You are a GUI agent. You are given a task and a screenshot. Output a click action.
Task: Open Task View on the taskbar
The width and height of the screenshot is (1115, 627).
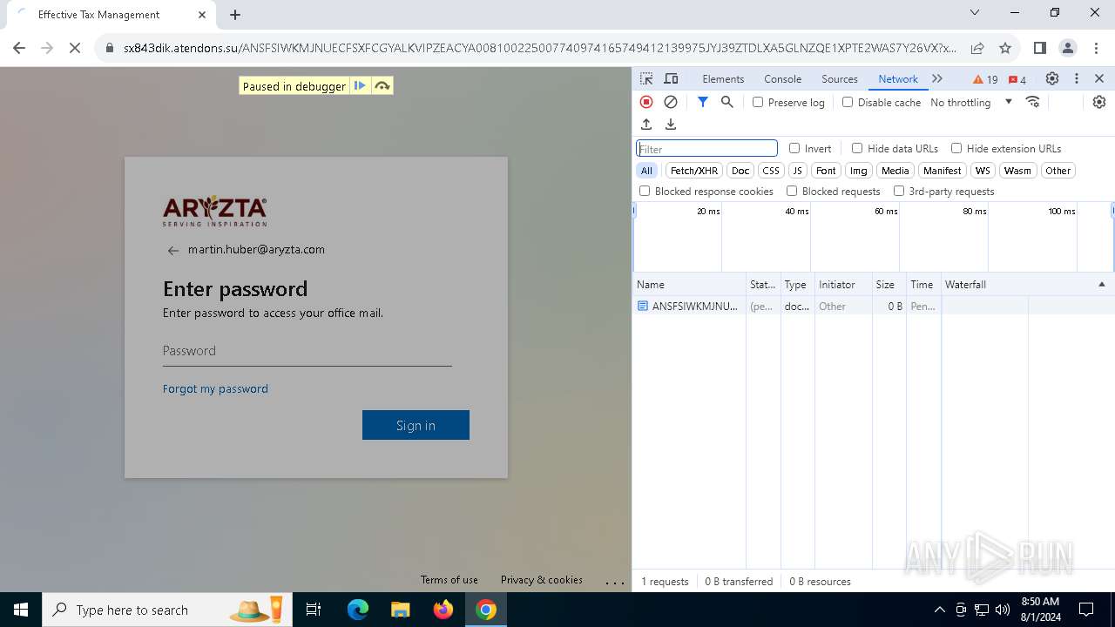pos(314,610)
